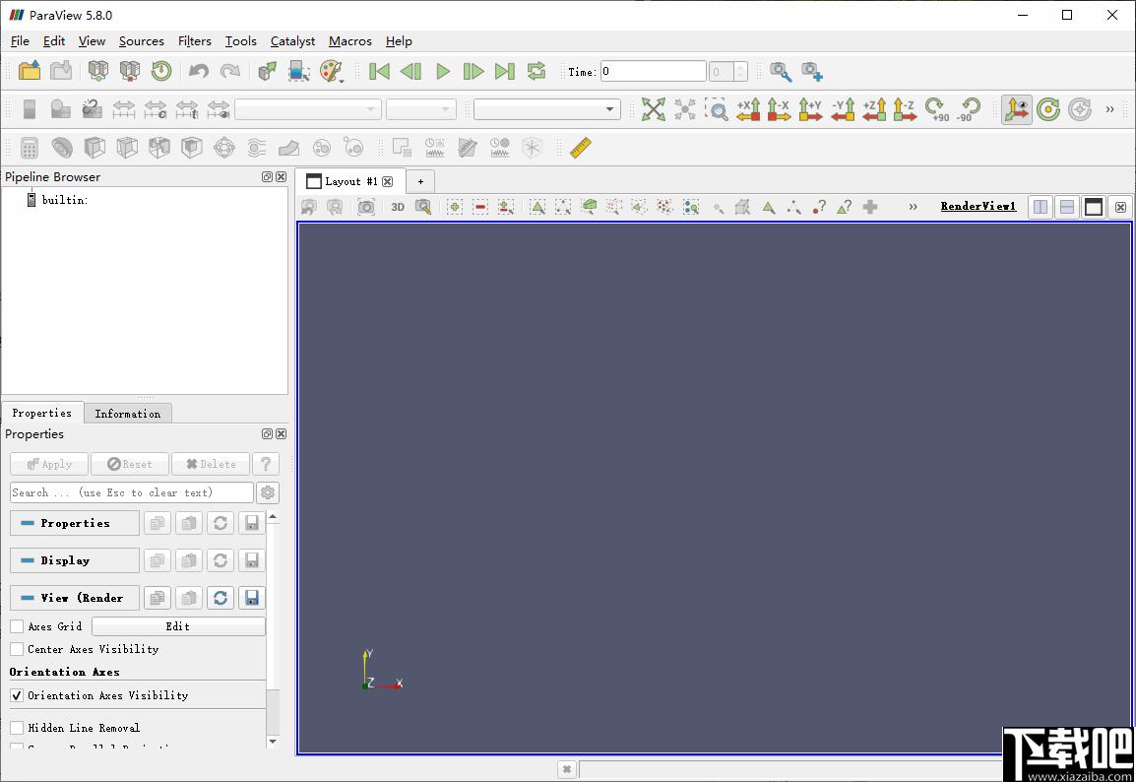Expand hidden view toolbar items
Screen dimensions: 1136x782
[x=913, y=207]
